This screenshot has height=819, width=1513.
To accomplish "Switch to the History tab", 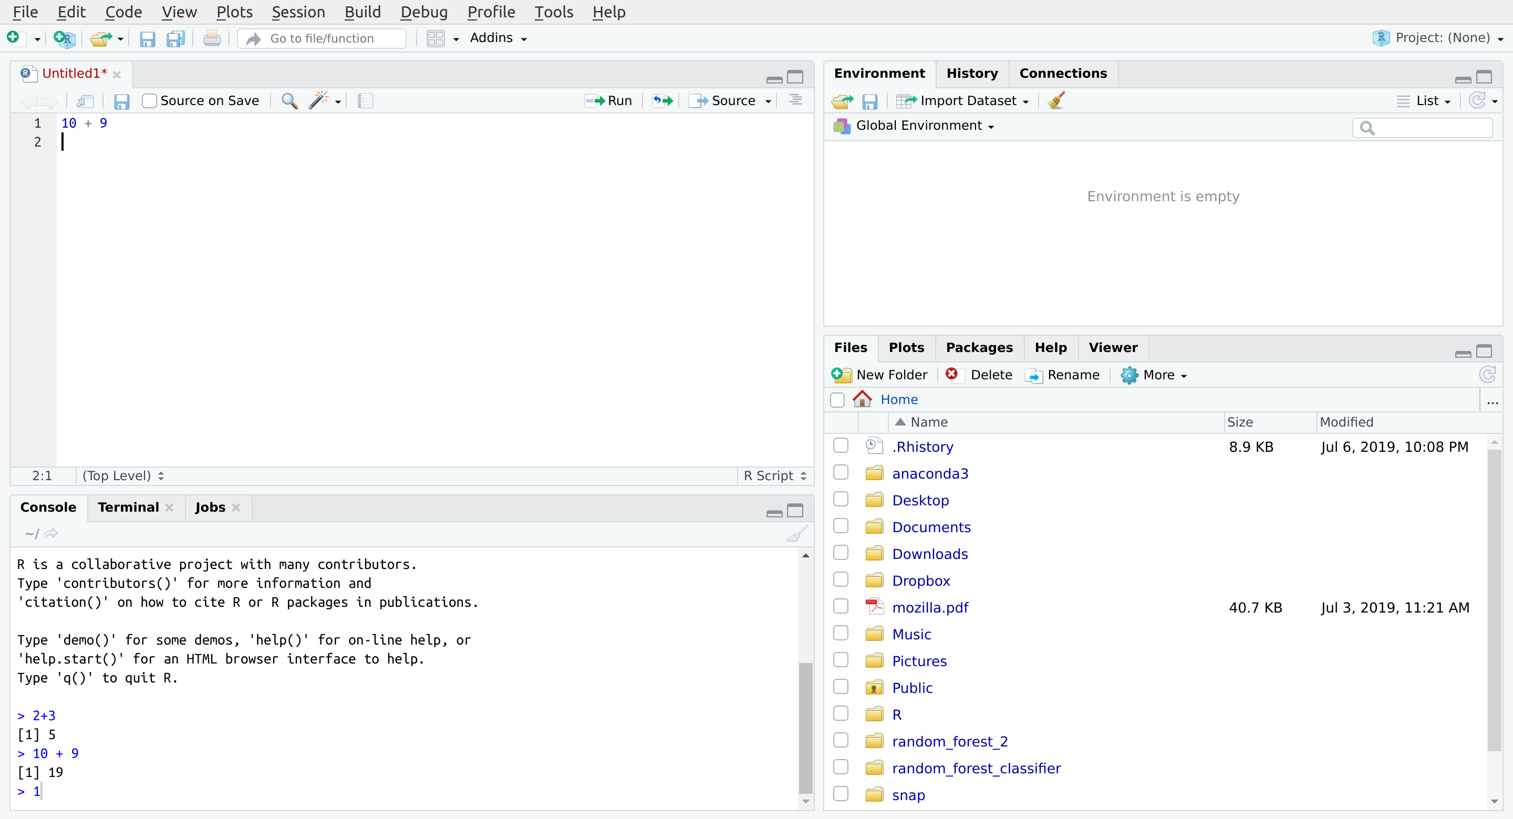I will pos(972,74).
